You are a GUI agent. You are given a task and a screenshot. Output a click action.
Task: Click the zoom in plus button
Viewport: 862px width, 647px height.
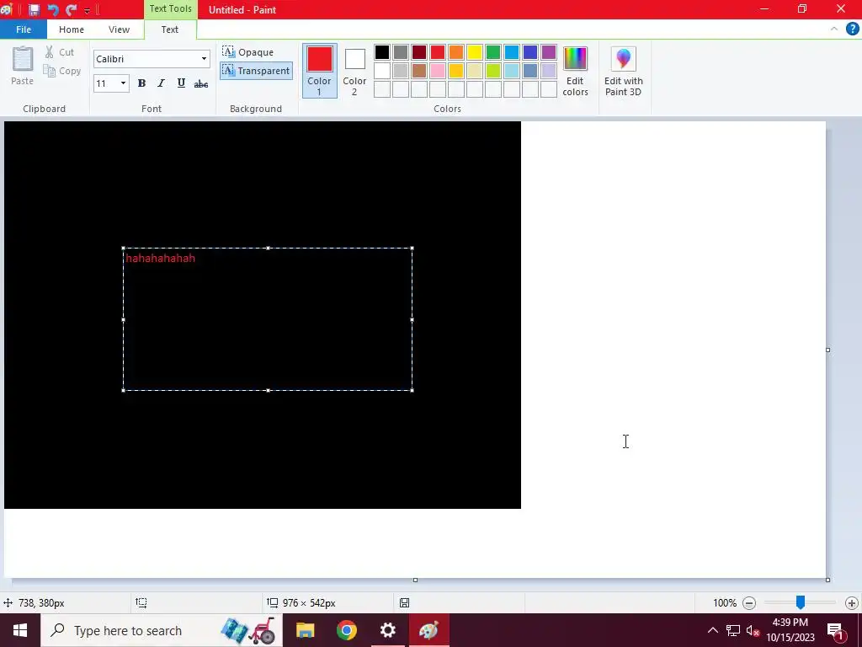852,603
